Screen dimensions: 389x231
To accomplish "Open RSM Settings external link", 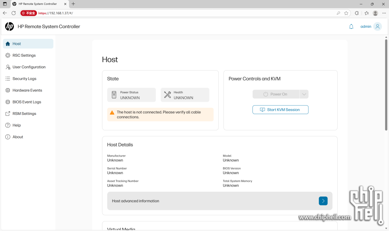I will [24, 114].
